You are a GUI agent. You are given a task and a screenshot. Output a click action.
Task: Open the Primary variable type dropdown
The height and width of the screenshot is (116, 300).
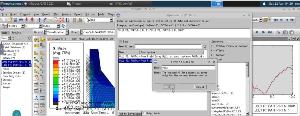coord(23,26)
